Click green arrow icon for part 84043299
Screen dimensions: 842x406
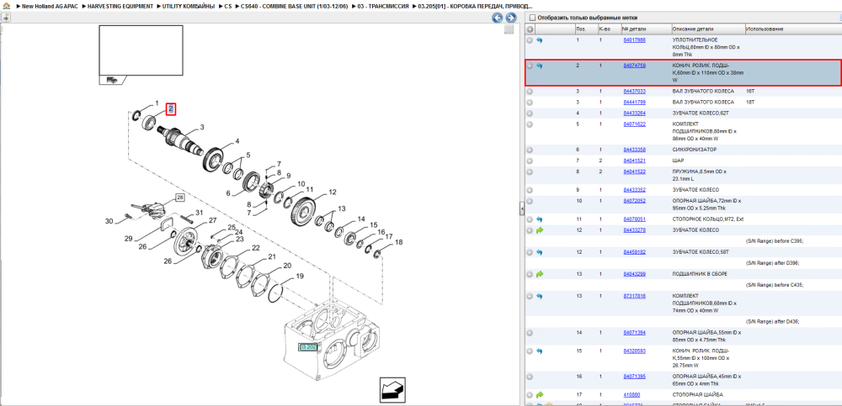(x=540, y=274)
